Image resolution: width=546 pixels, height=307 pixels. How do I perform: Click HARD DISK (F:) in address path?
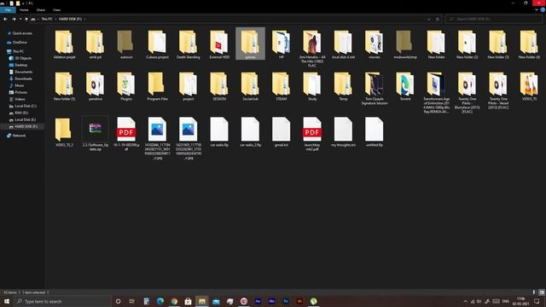(70, 19)
